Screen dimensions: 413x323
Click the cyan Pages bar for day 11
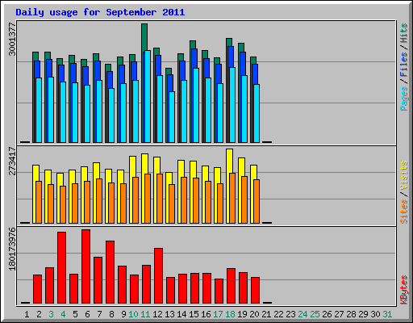click(148, 96)
